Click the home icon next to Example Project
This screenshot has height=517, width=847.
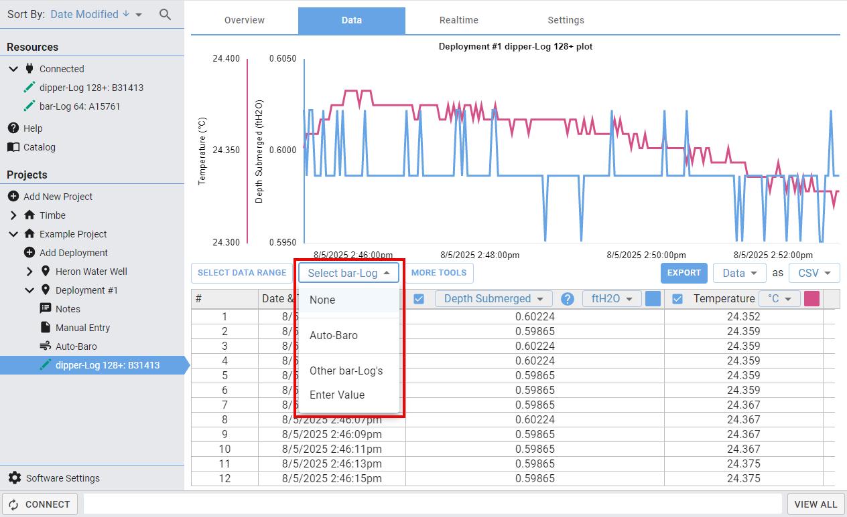(29, 233)
